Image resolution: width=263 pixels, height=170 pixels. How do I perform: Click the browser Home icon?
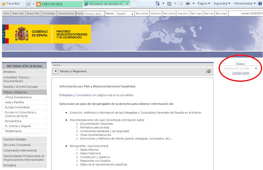pyautogui.click(x=157, y=3)
